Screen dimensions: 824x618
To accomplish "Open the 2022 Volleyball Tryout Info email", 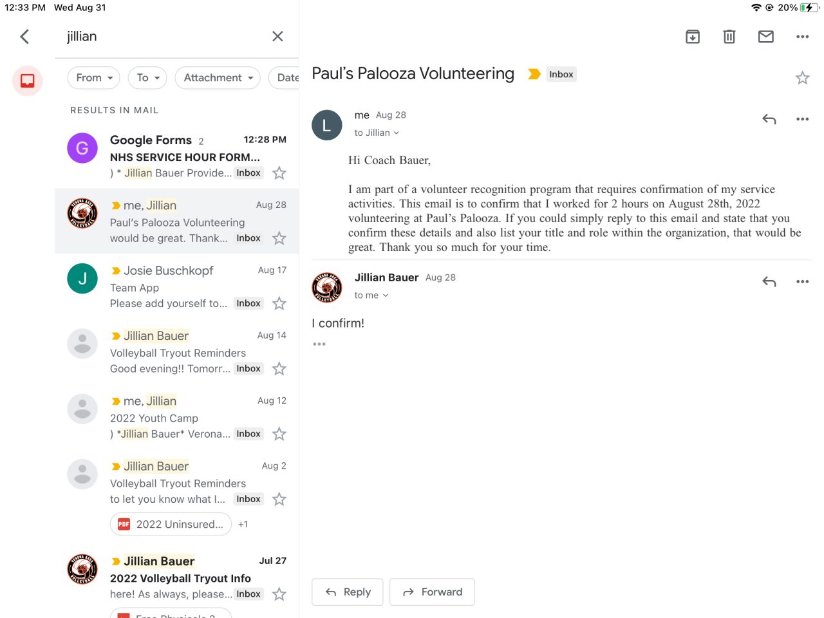I will tap(180, 578).
